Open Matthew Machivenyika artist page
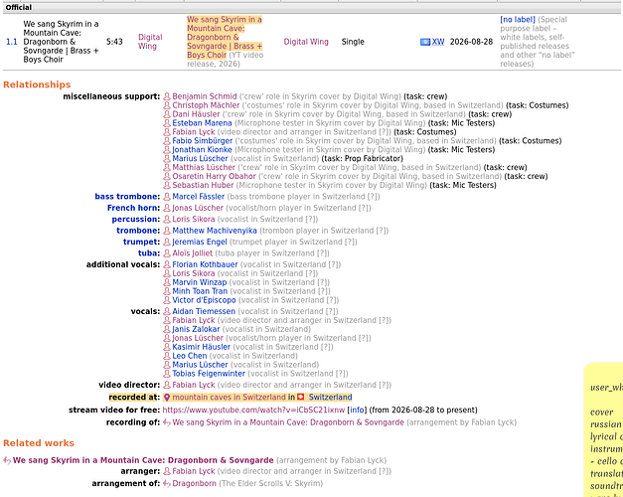The width and height of the screenshot is (623, 497). (x=215, y=231)
